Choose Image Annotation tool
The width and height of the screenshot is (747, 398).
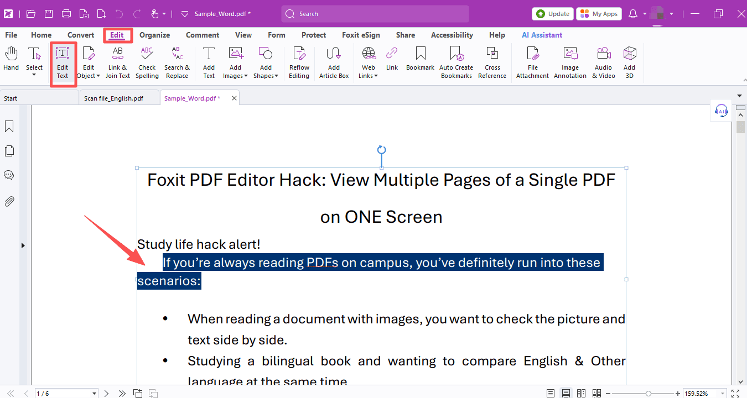(570, 62)
